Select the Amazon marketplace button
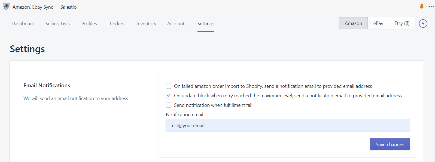Screen dimensions: 435x162 tap(353, 23)
